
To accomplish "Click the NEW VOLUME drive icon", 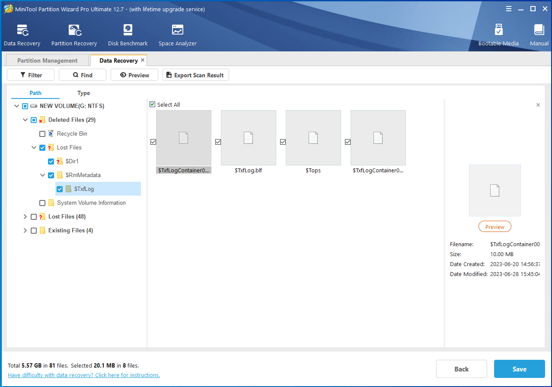I will point(34,106).
